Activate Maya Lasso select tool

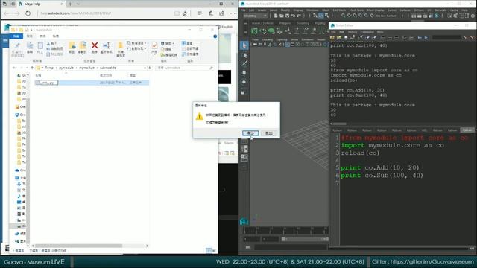coord(244,55)
